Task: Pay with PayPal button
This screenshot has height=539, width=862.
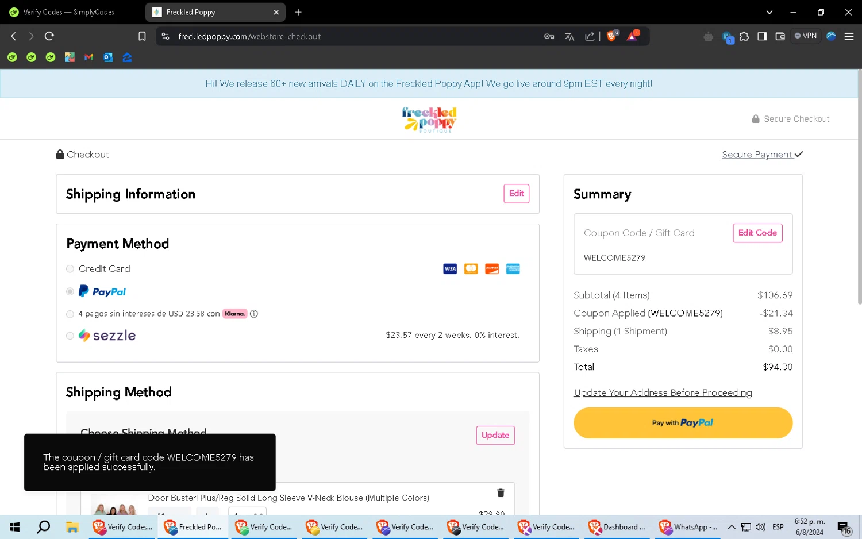Action: pos(683,423)
